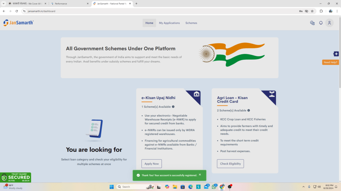The image size is (341, 191).
Task: Open the Chrome three-dot menu
Action: (x=337, y=11)
